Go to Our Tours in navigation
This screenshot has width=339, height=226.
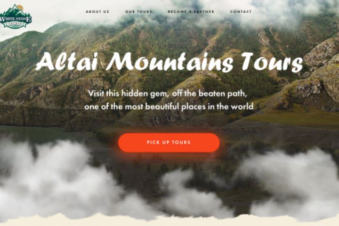point(138,11)
